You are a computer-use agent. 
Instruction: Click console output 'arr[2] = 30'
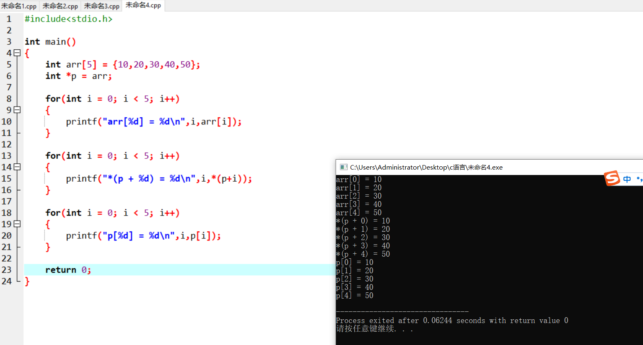tap(359, 196)
